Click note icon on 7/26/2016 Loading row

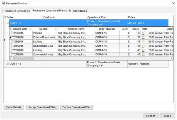[143, 50]
